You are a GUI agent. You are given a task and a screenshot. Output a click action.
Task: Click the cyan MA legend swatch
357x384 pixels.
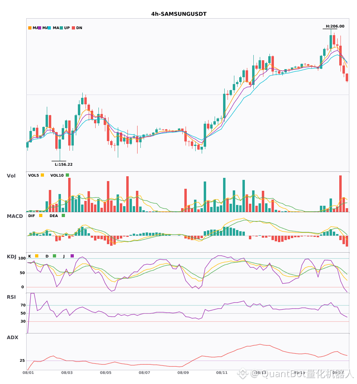pyautogui.click(x=49, y=28)
